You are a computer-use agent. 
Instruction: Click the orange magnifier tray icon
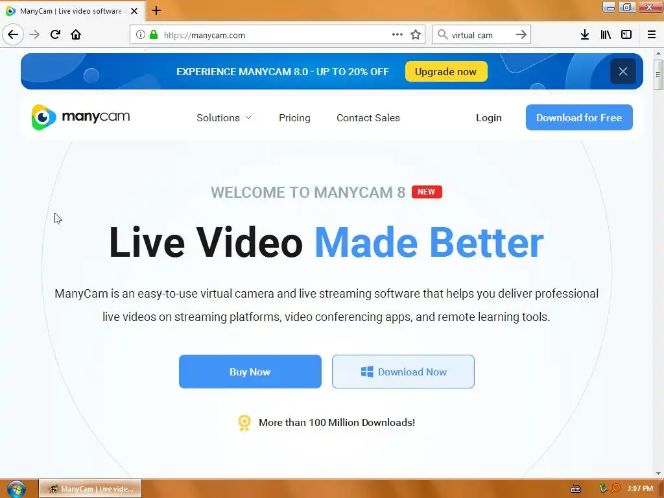click(x=616, y=488)
